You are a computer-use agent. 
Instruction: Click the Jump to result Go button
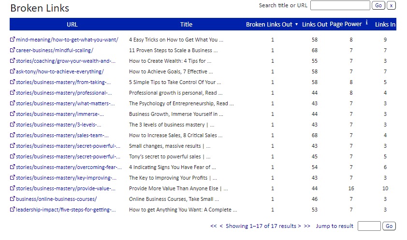(389, 226)
